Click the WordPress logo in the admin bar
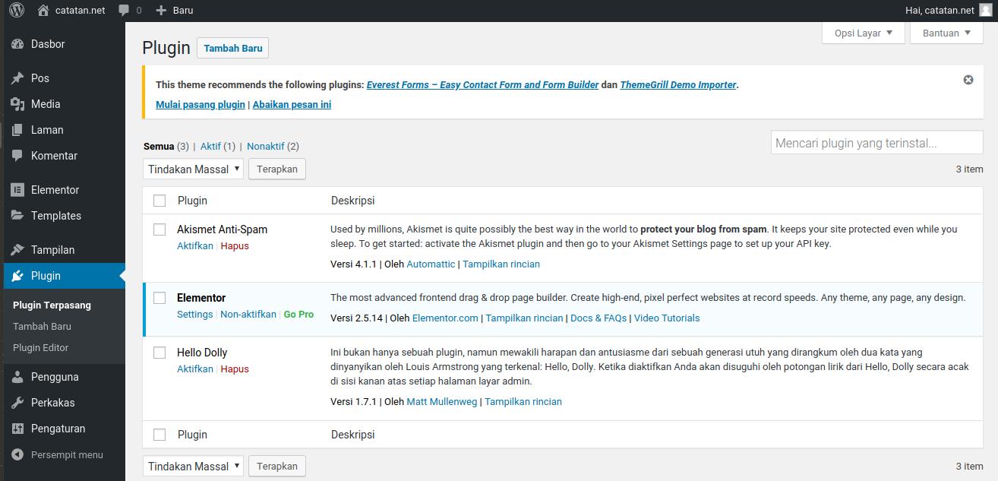The image size is (998, 481). 17,10
